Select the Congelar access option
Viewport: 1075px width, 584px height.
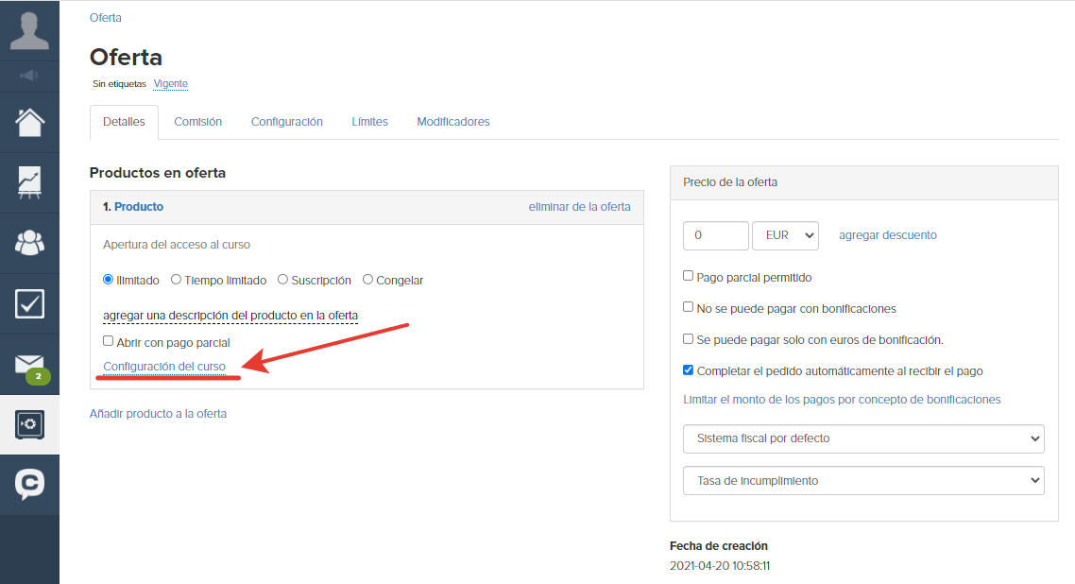(368, 280)
